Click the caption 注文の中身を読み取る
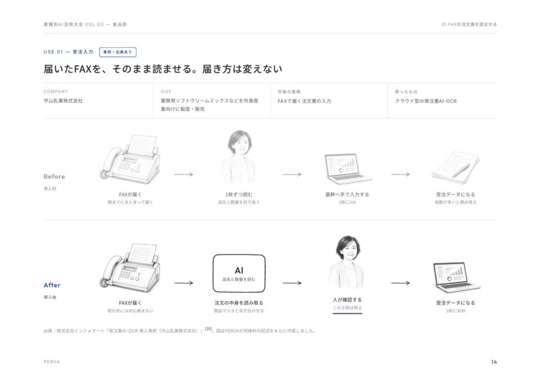541x383 pixels. point(239,303)
